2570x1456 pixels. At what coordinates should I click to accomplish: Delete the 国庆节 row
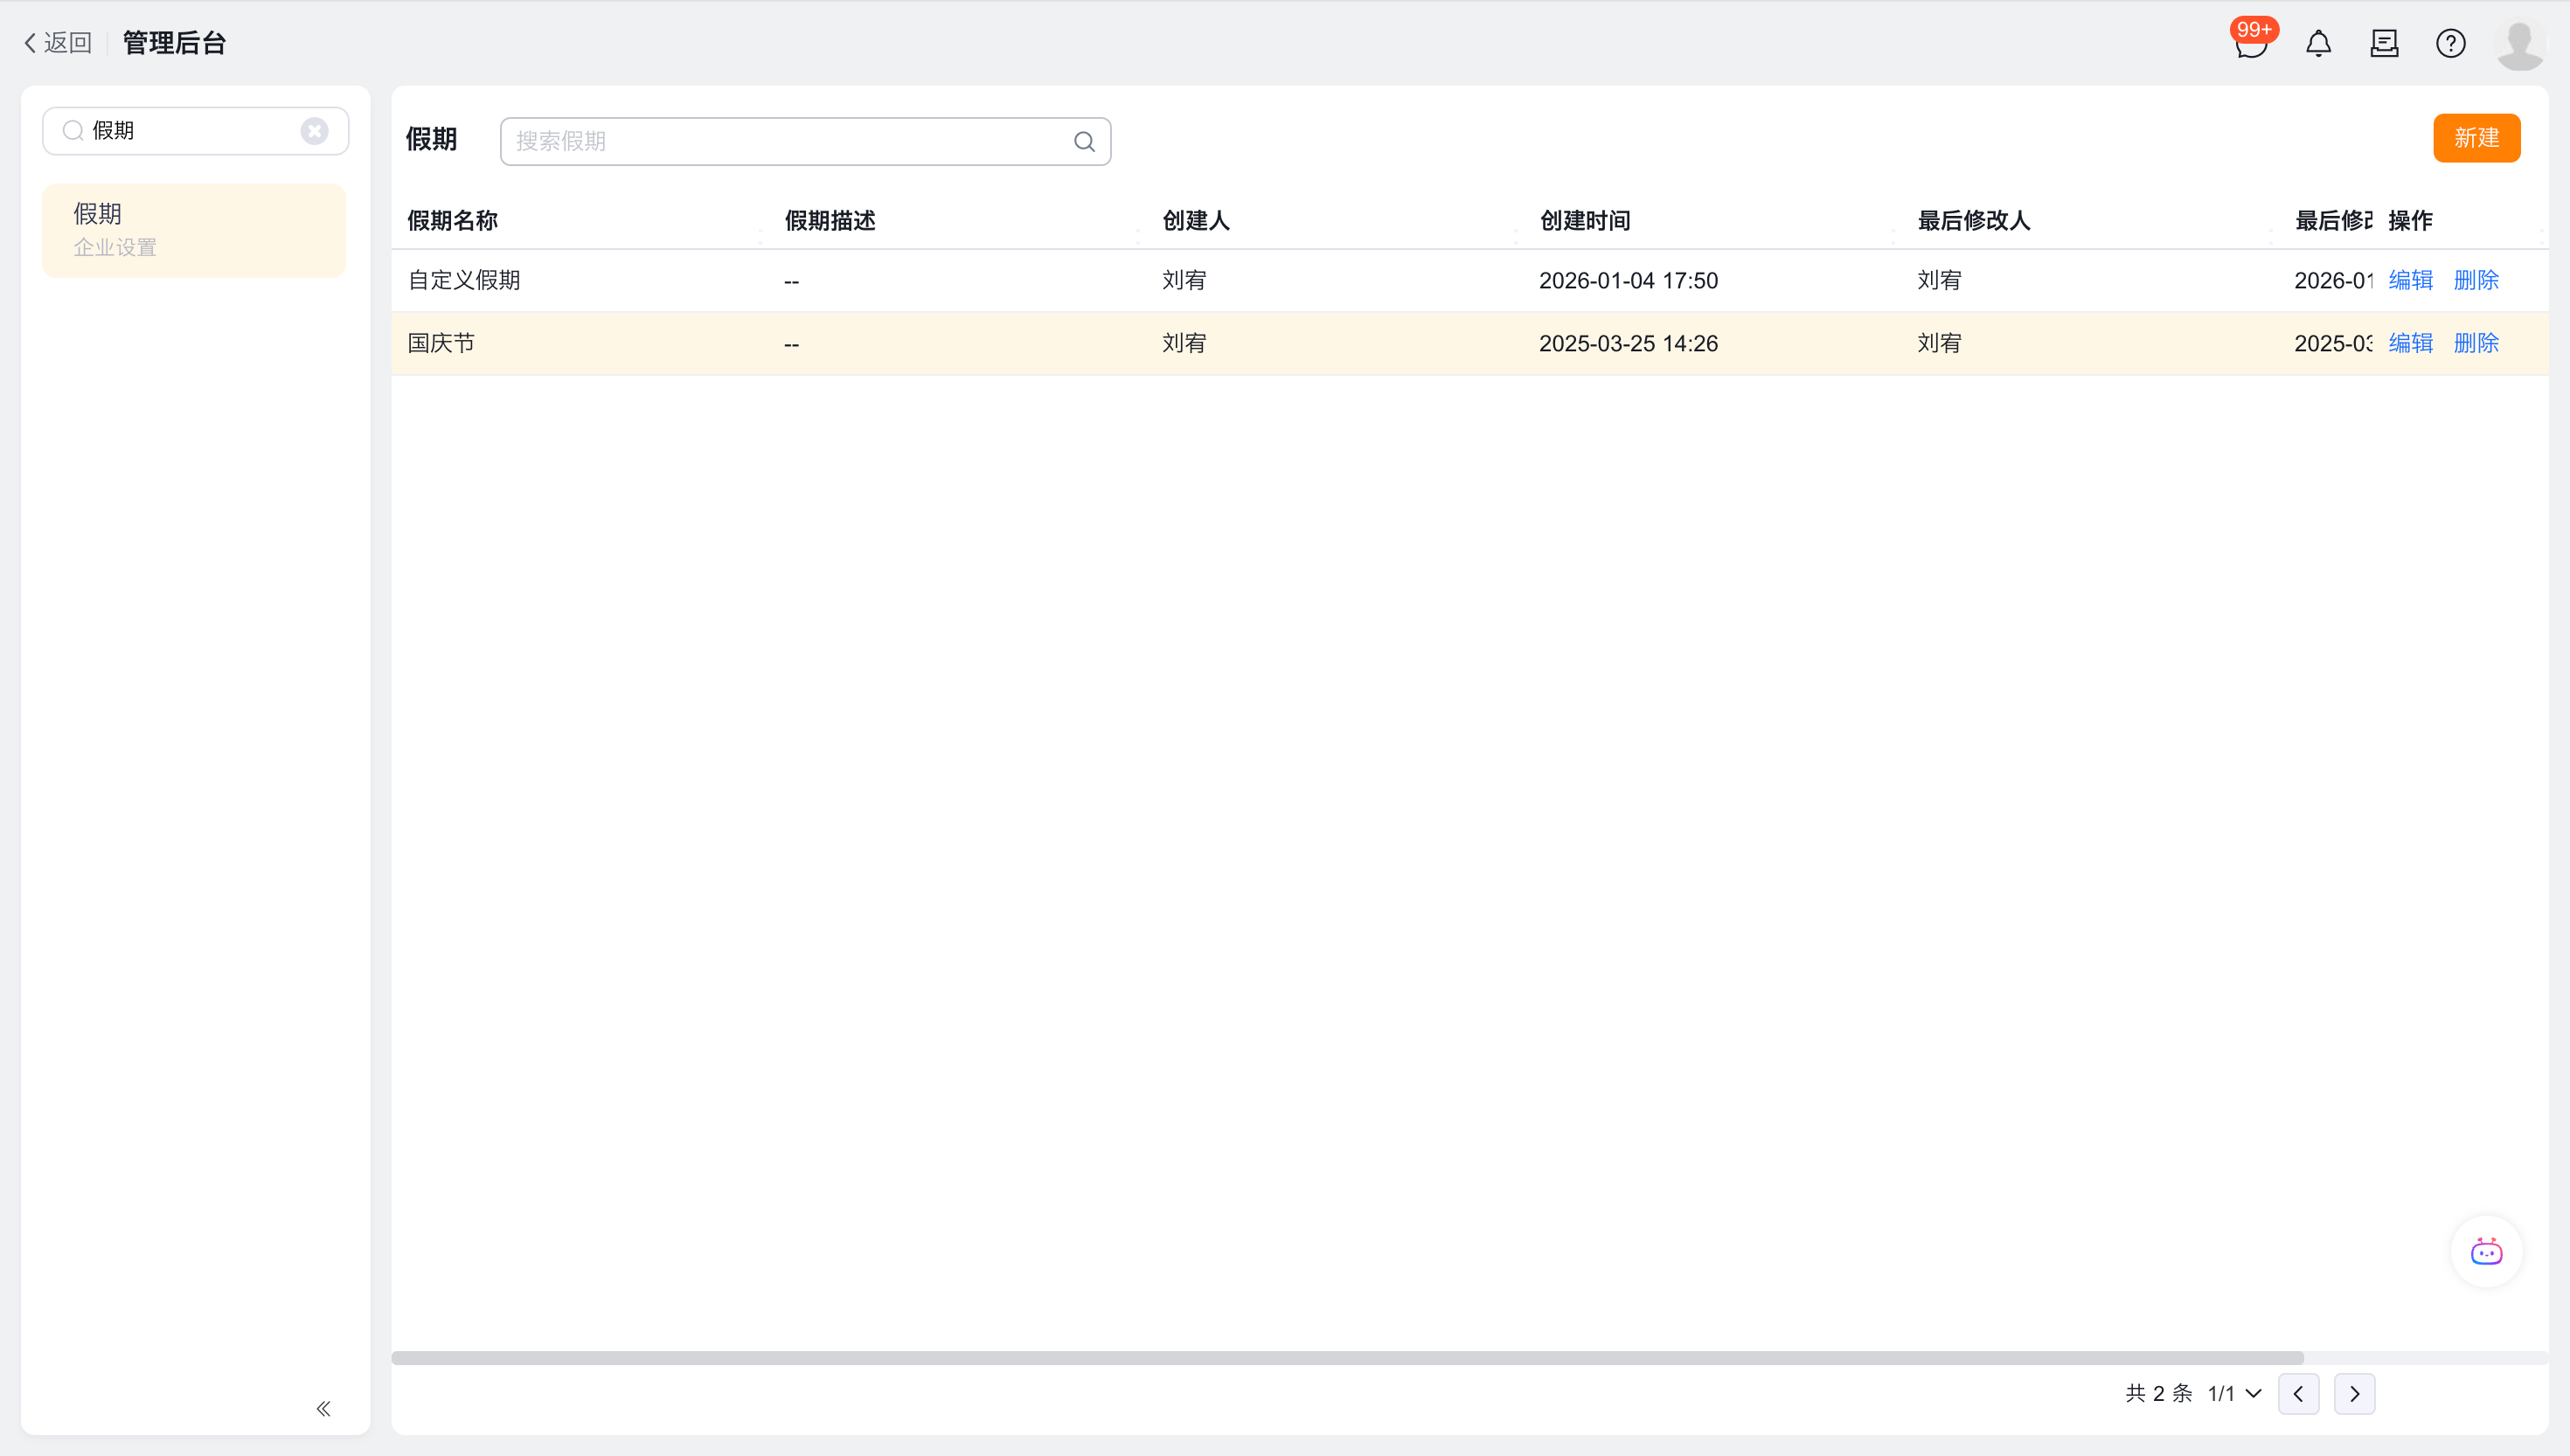[x=2476, y=343]
